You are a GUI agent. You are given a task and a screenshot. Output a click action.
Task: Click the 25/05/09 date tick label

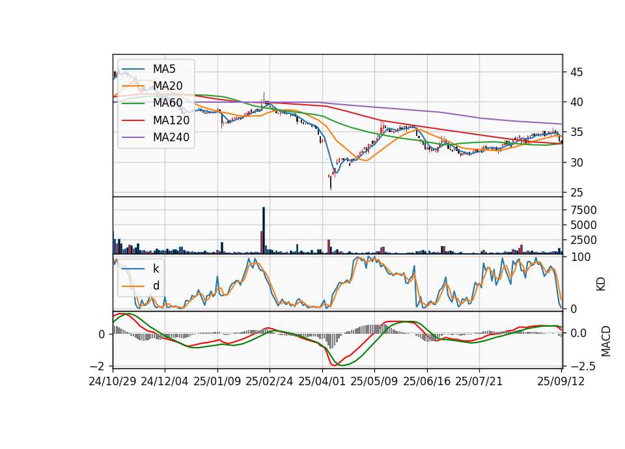click(374, 382)
